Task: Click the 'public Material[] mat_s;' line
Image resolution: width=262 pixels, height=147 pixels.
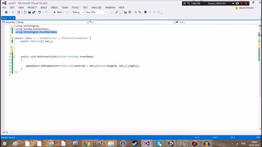Action: [37, 41]
